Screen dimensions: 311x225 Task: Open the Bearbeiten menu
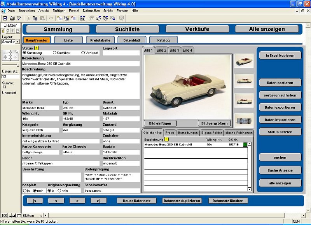tap(27, 11)
